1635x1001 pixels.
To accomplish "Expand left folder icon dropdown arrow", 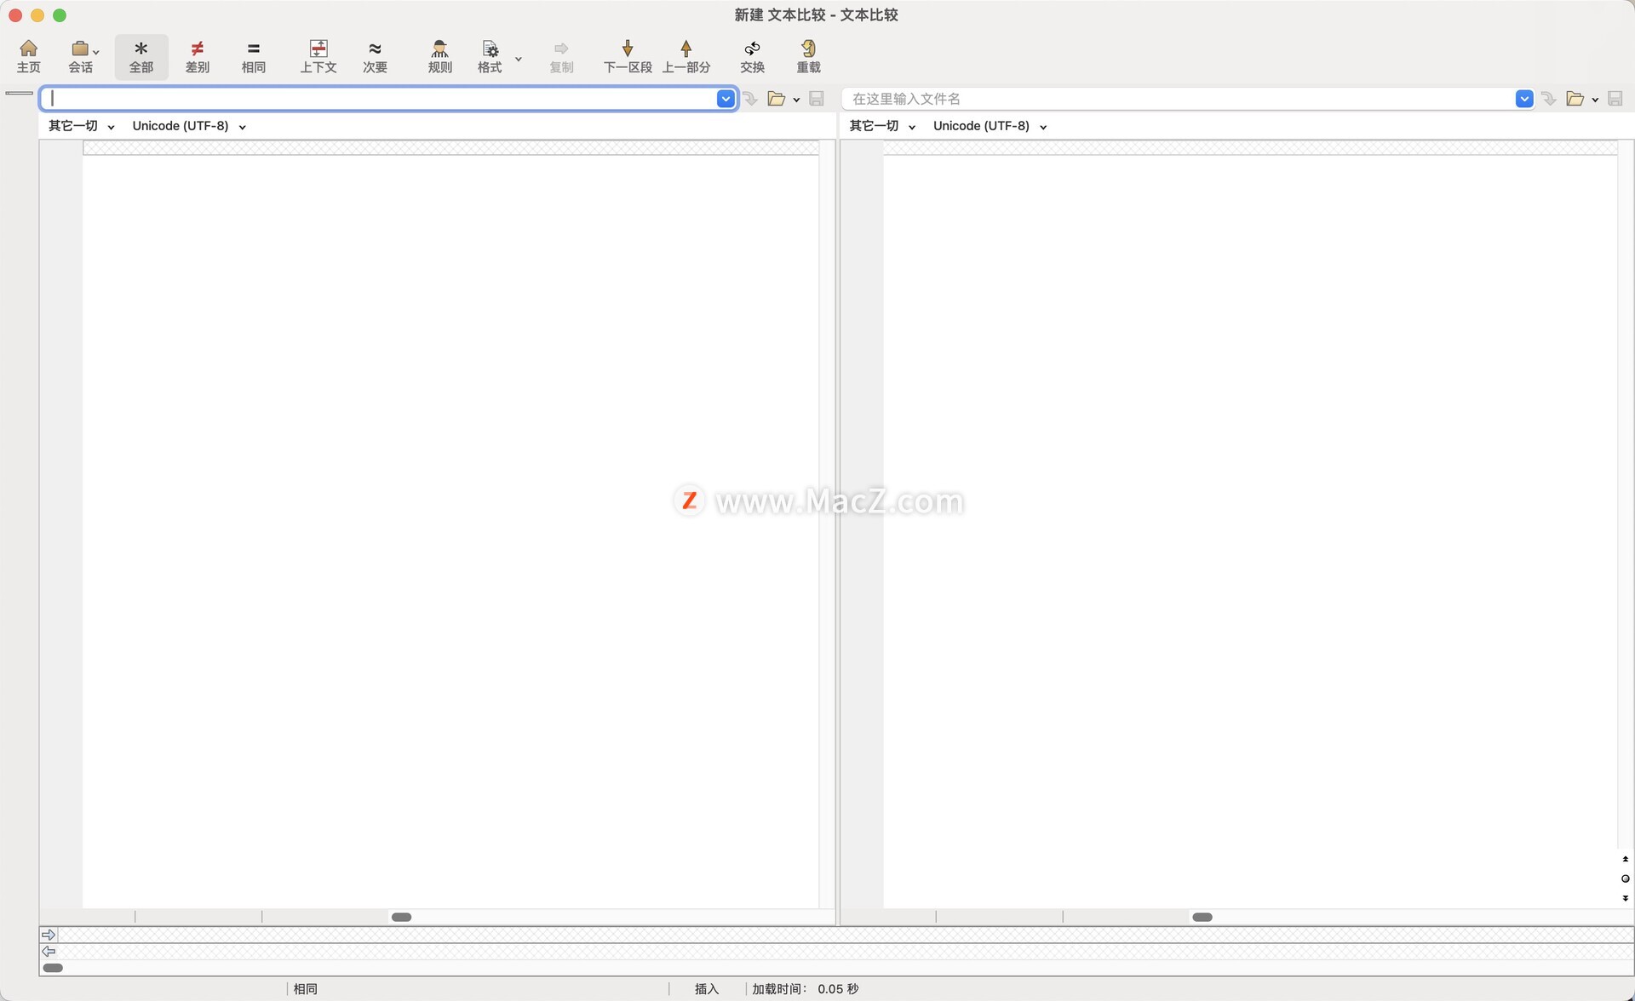I will (796, 100).
